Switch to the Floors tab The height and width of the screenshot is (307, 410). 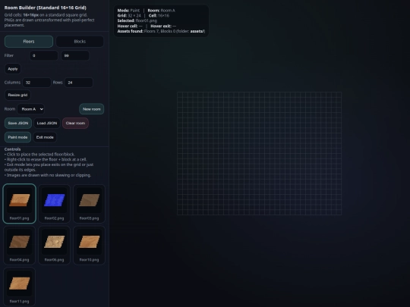[x=29, y=42]
